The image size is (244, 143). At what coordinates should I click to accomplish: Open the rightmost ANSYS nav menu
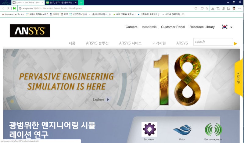[182, 43]
